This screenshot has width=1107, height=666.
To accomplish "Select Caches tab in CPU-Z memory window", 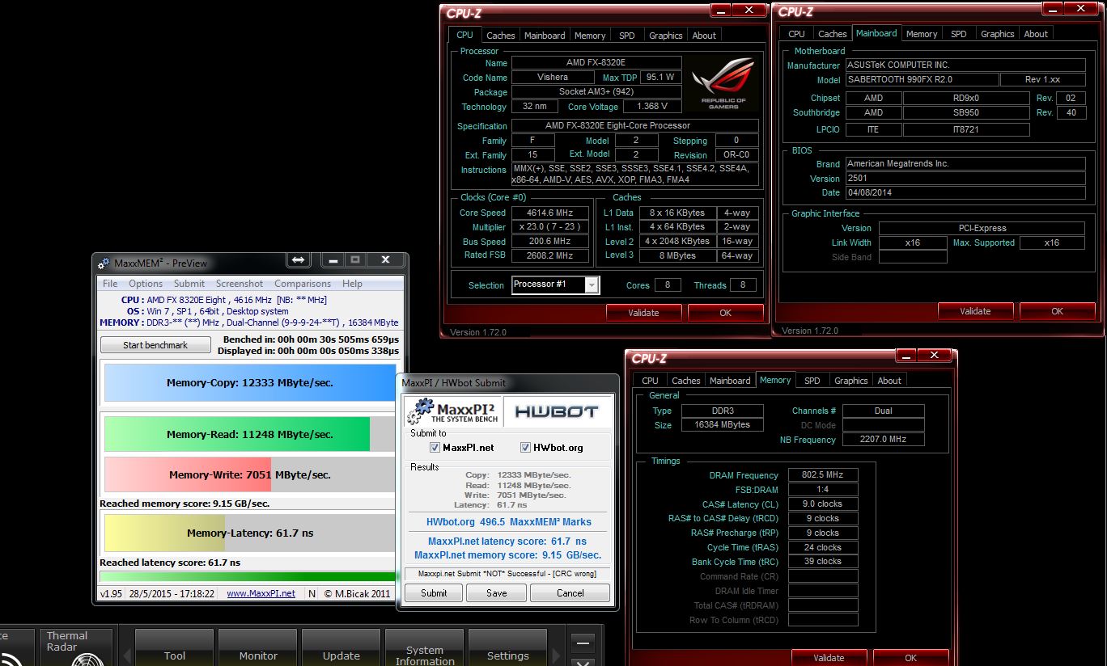I will point(686,381).
